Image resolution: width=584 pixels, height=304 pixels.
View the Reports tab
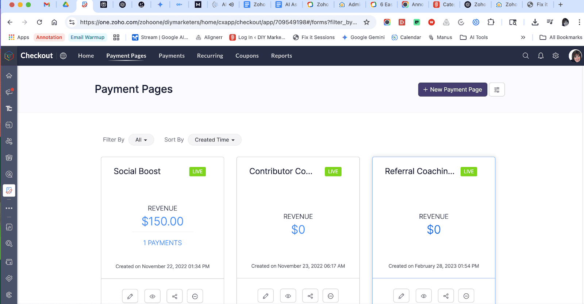[x=281, y=56]
